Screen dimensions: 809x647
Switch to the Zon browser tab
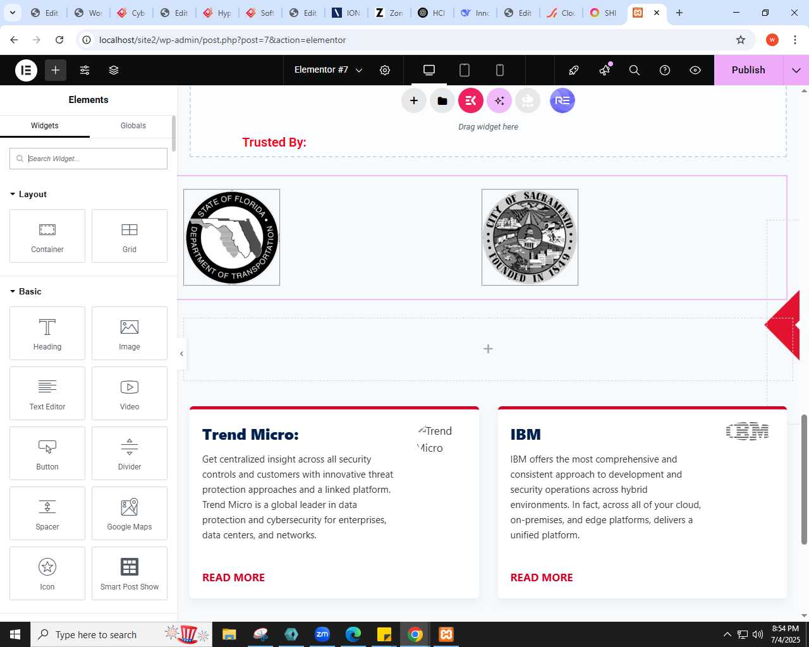pyautogui.click(x=389, y=13)
